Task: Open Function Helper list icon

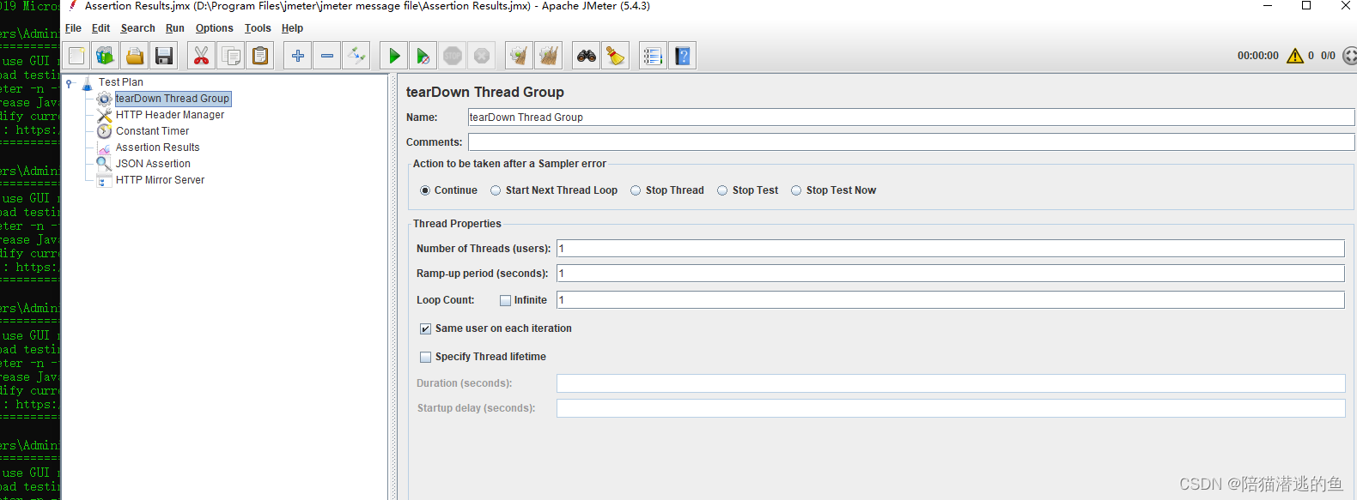Action: pos(653,56)
